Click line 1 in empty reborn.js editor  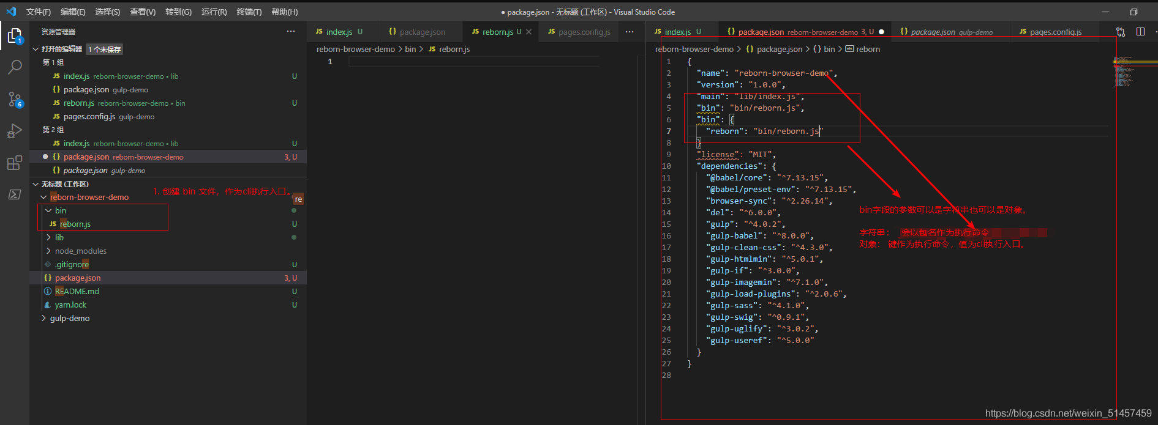[474, 61]
